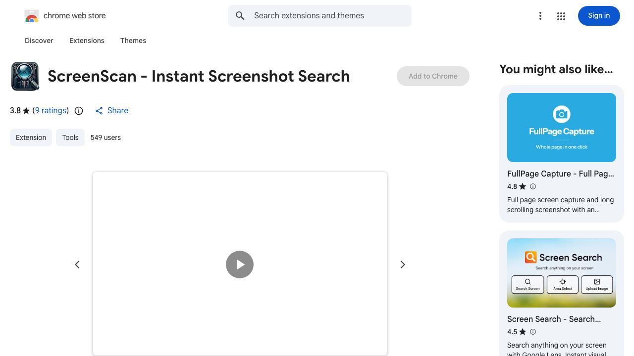Click the Extension category chip

click(x=31, y=137)
